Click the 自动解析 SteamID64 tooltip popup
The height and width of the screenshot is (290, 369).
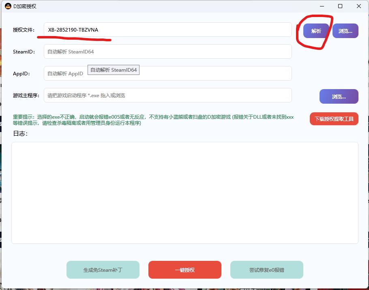tap(114, 70)
